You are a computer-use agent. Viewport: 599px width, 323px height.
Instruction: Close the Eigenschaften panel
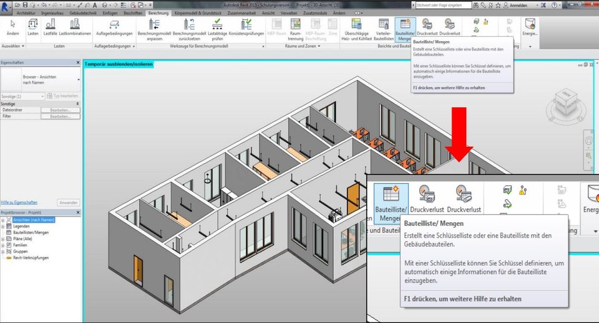click(78, 62)
